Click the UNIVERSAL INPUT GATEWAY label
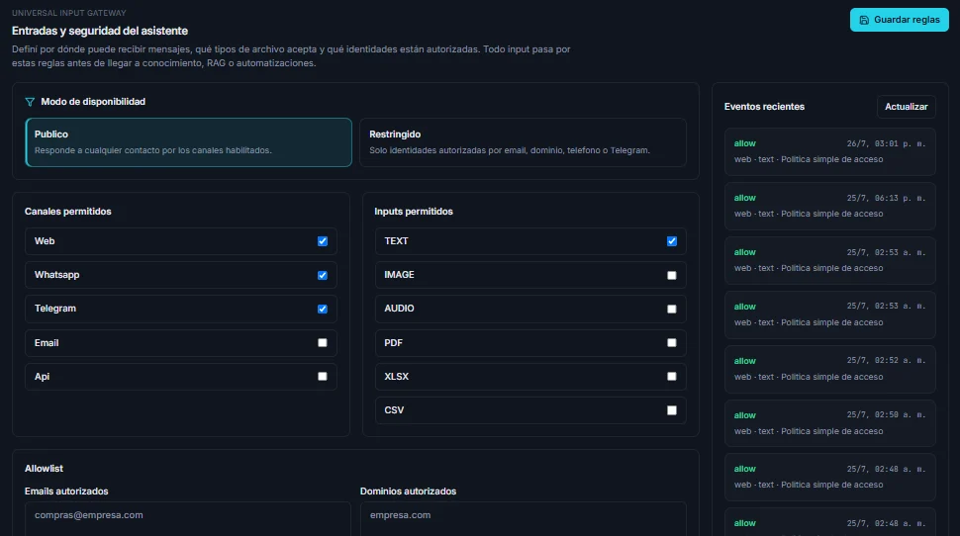 pyautogui.click(x=68, y=13)
